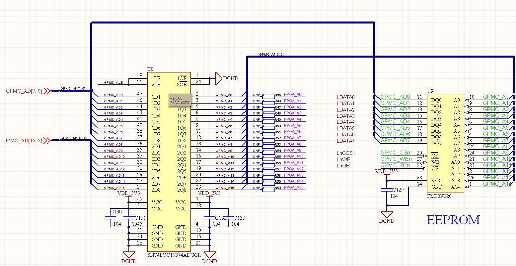Click the C129 designator text
Screen dimensions: 516x266
pos(398,190)
